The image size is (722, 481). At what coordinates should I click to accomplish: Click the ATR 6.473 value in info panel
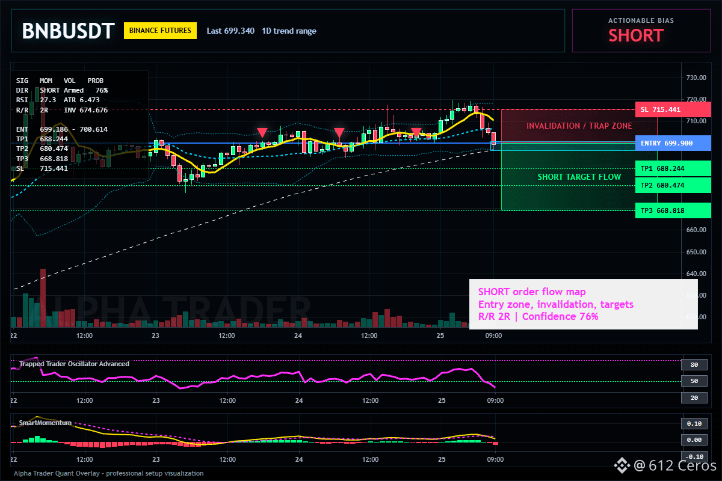pyautogui.click(x=82, y=100)
